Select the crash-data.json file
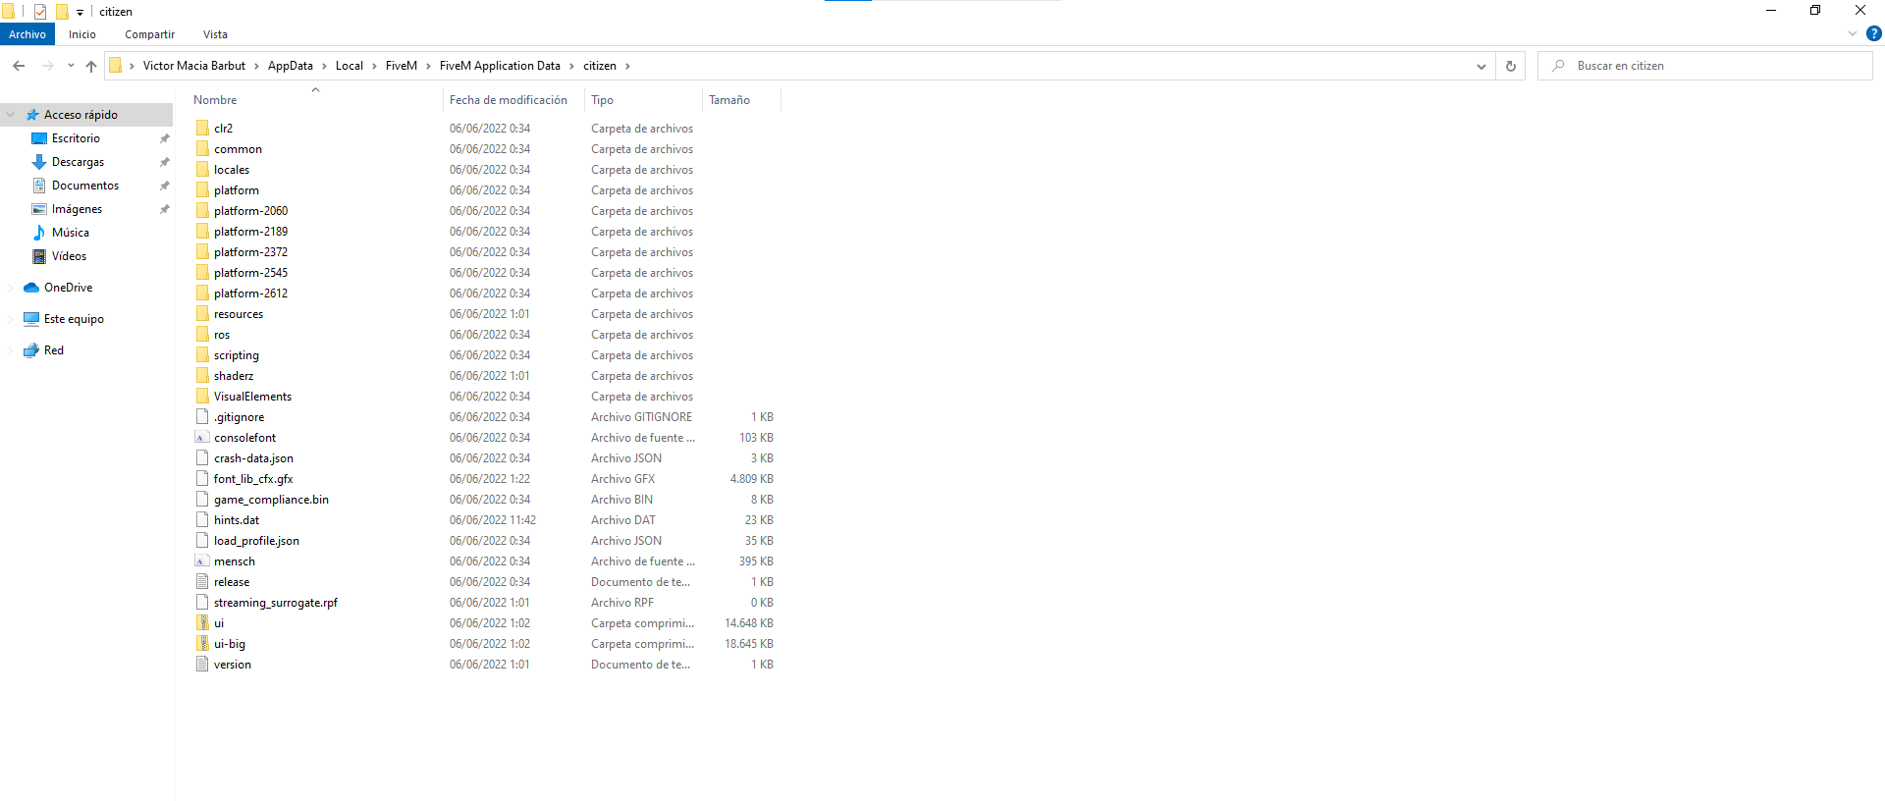 tap(253, 458)
